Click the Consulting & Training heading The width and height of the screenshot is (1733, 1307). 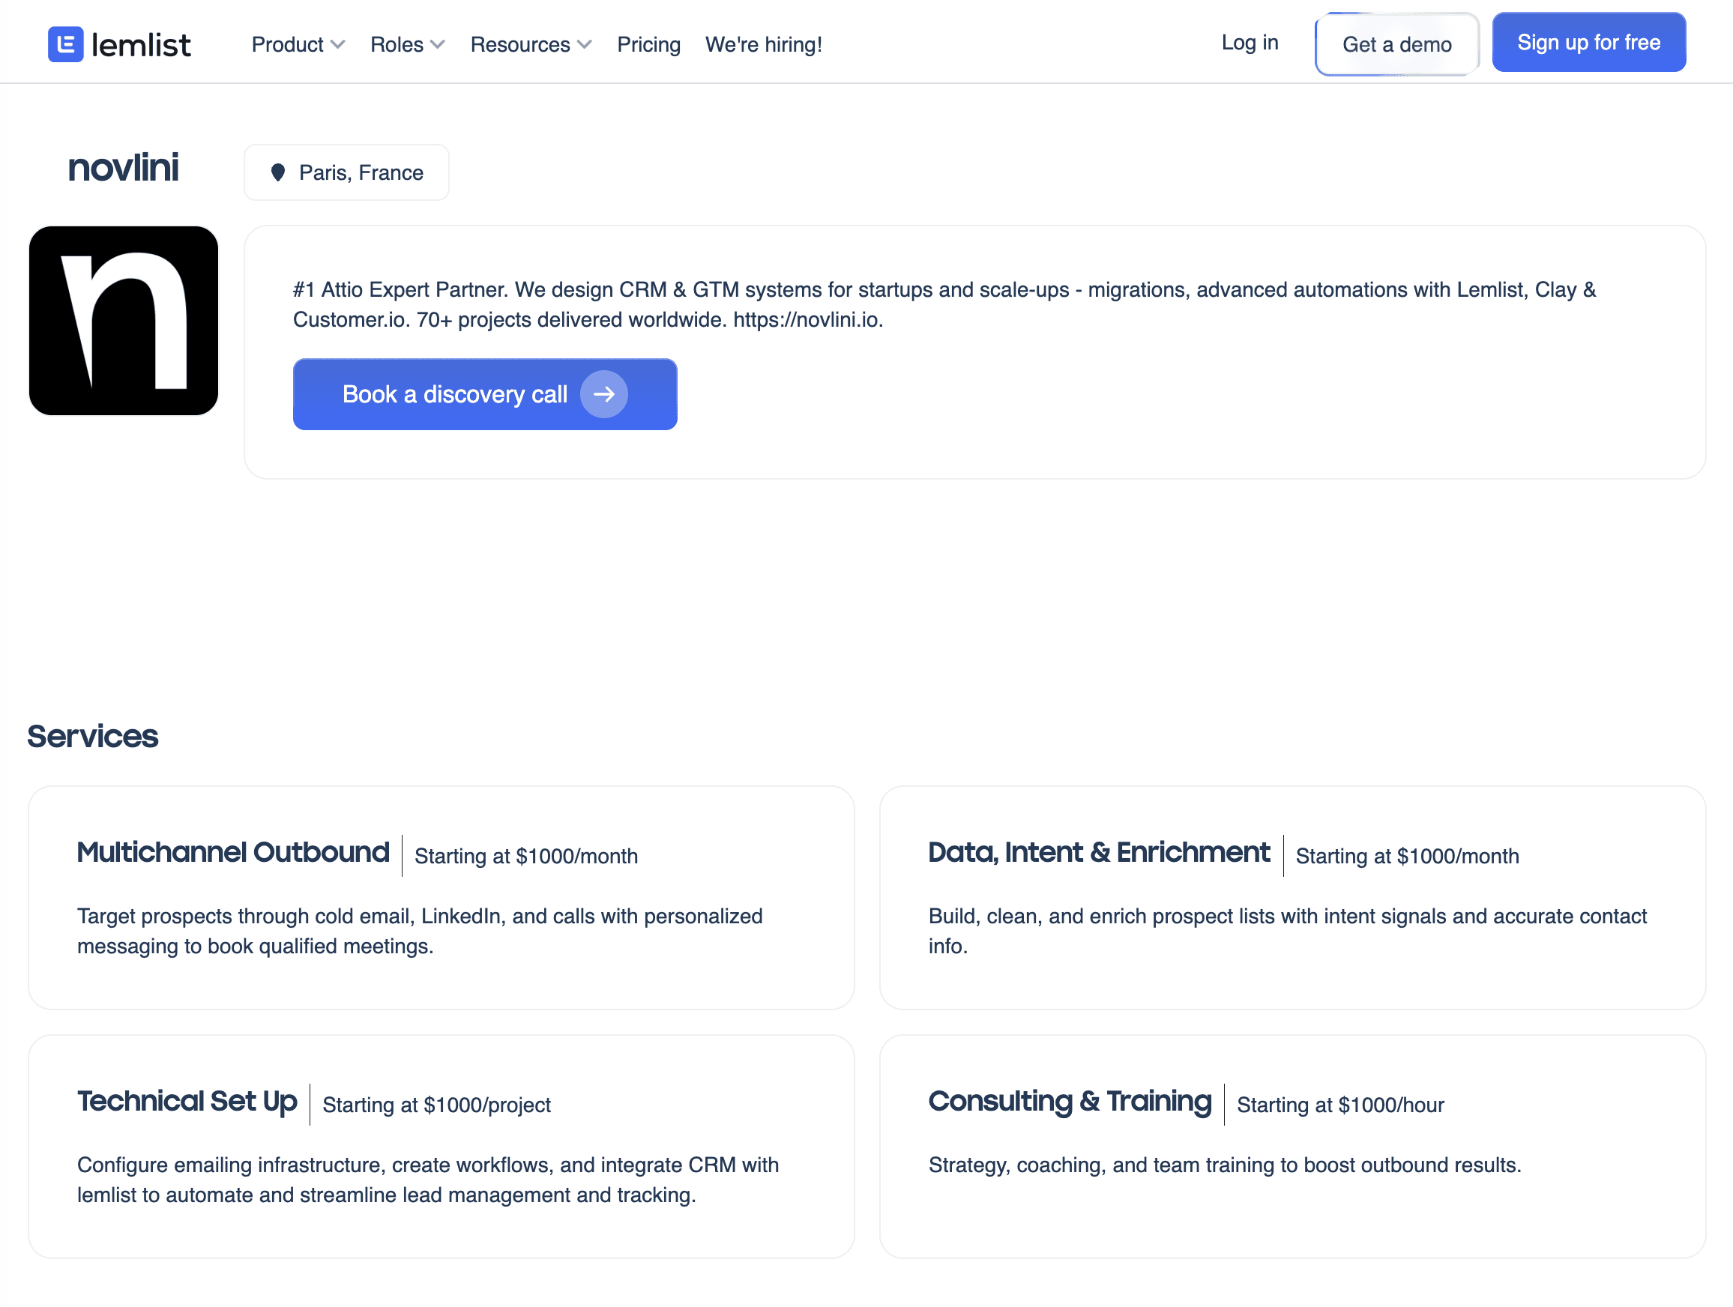pos(1070,1101)
